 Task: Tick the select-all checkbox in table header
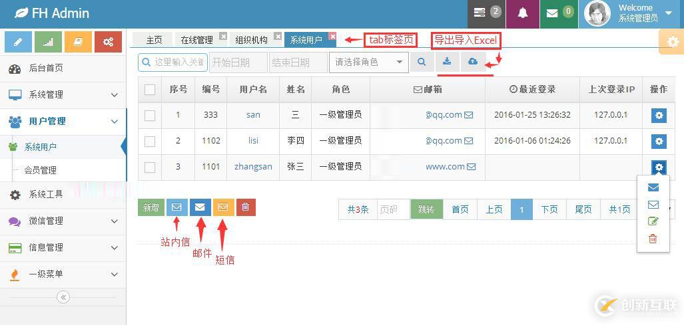(x=150, y=89)
